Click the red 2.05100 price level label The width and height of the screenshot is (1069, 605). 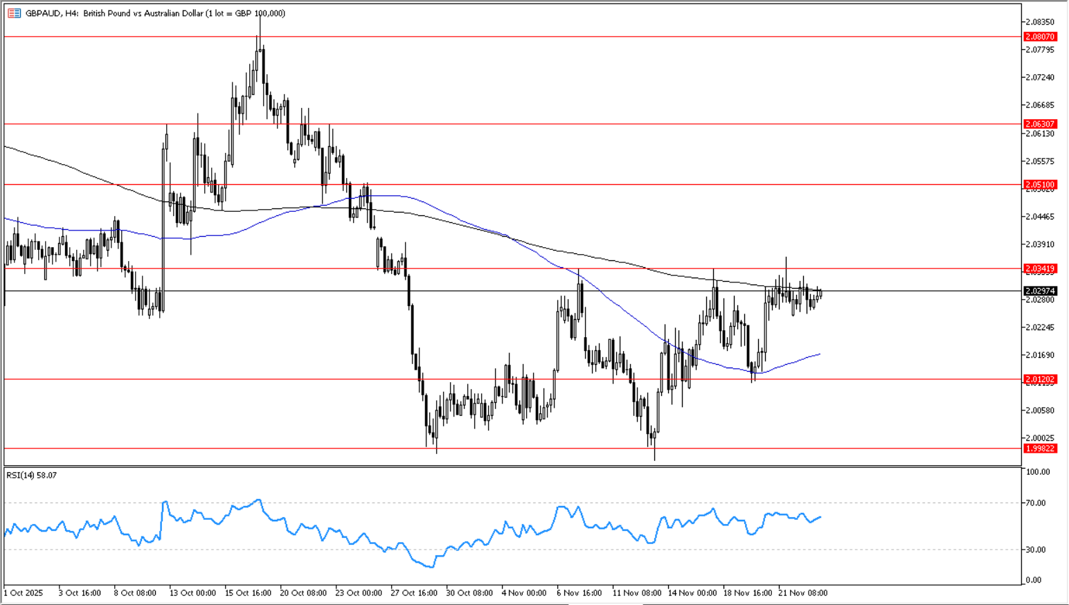[1040, 185]
